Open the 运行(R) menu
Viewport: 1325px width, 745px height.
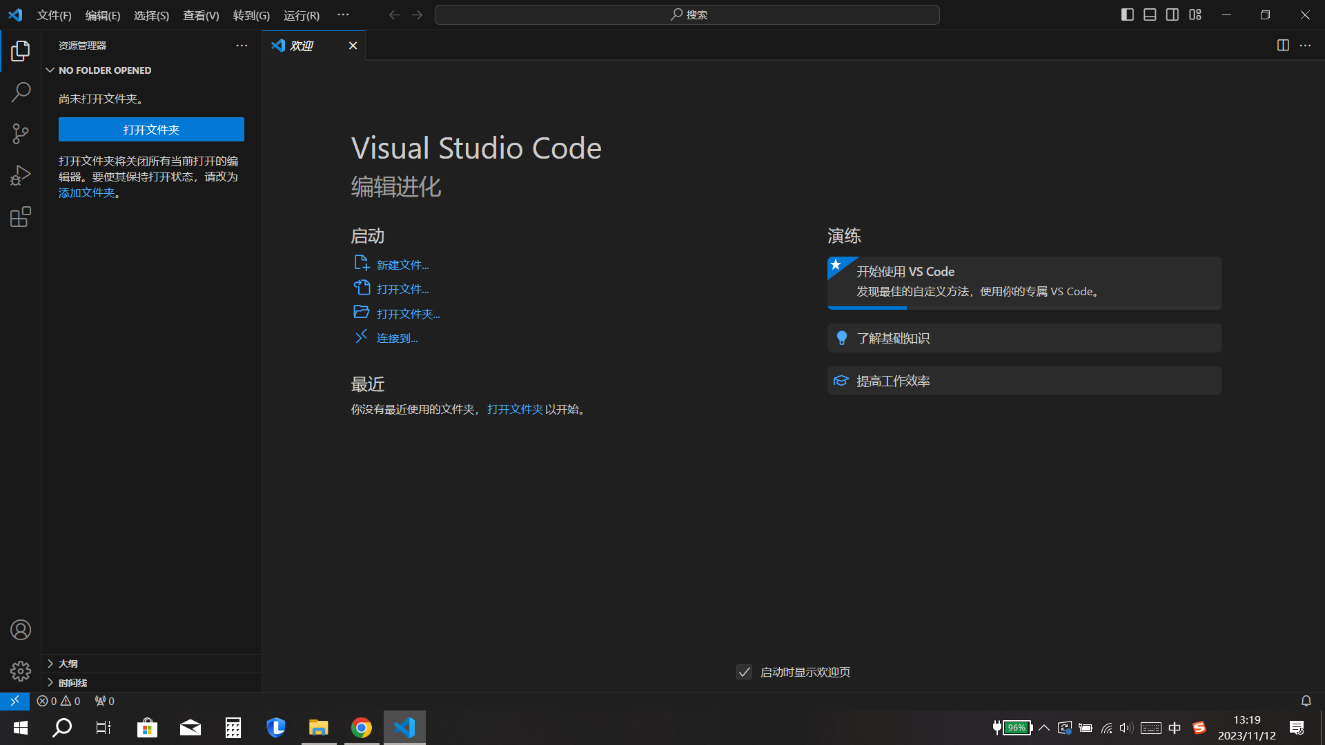[302, 15]
